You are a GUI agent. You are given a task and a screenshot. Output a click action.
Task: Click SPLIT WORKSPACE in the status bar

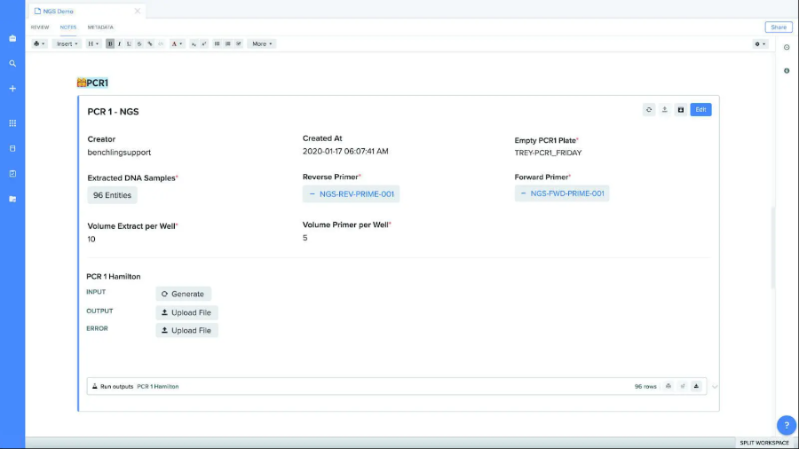click(x=763, y=443)
